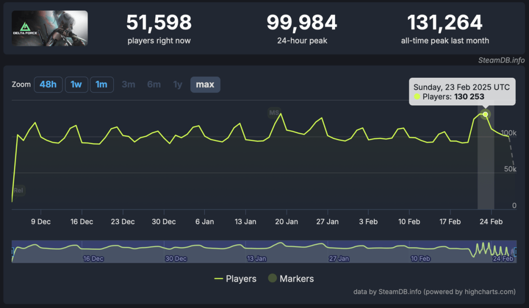The width and height of the screenshot is (529, 308).
Task: Toggle the Markers series in legend
Action: [291, 279]
